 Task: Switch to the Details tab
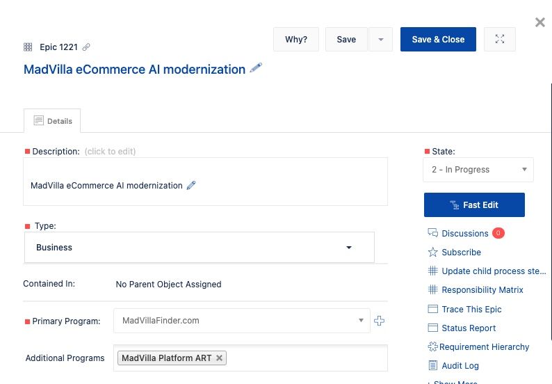52,121
